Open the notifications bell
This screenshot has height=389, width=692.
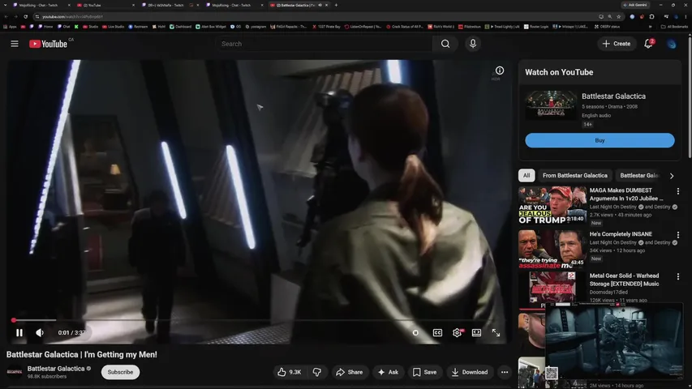[x=648, y=44]
